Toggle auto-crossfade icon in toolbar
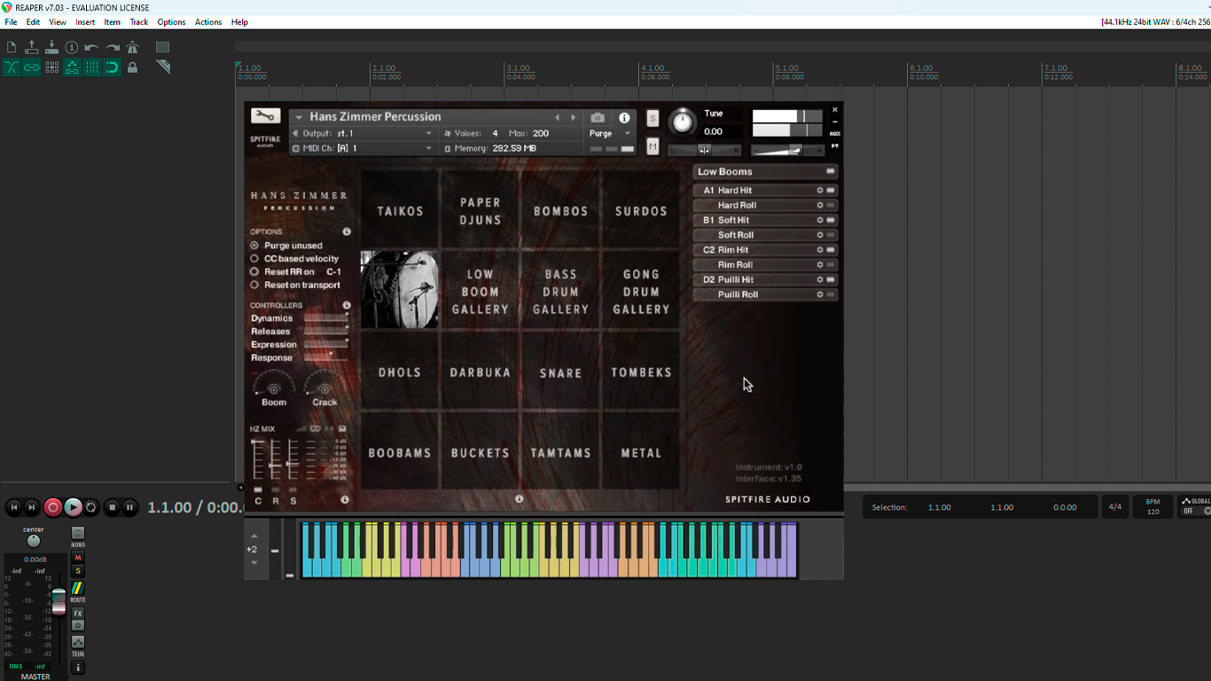 coord(12,67)
